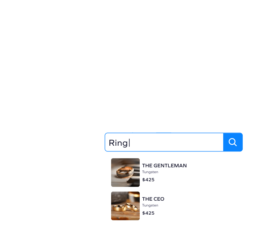The image size is (258, 225).
Task: Click the blue search button
Action: point(233,142)
